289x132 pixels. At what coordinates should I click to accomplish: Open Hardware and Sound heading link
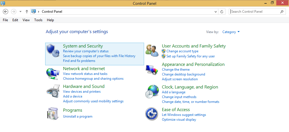(x=84, y=86)
